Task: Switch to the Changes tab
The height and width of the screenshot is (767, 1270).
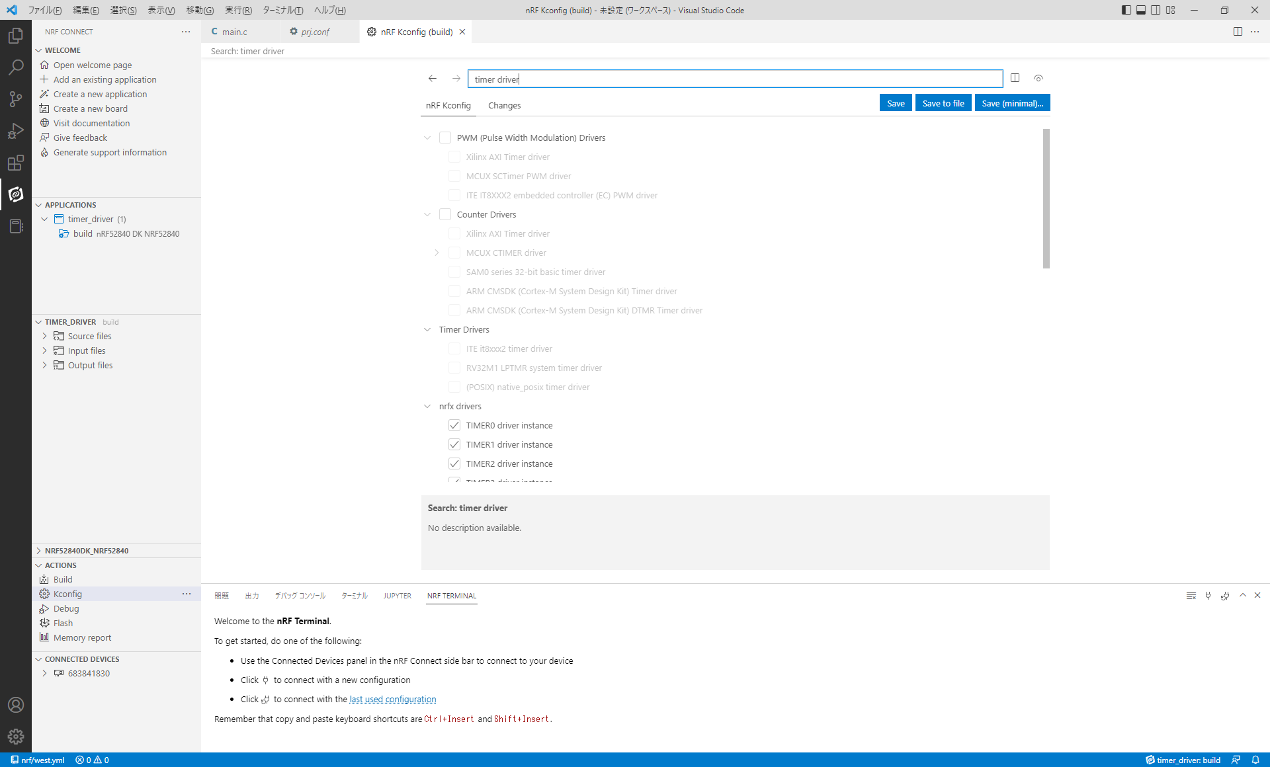Action: pos(504,105)
